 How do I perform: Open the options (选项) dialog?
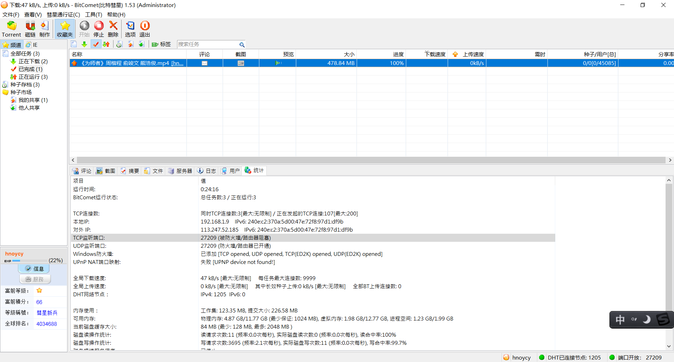pyautogui.click(x=130, y=29)
